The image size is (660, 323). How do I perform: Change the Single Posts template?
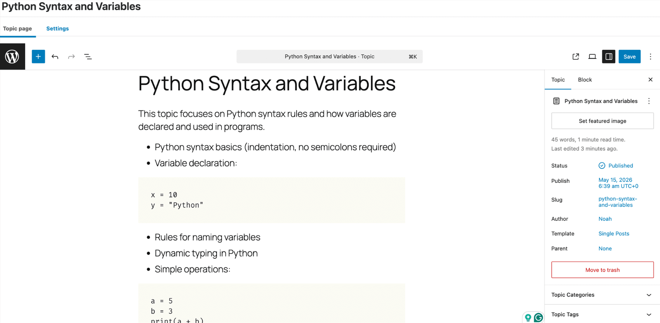point(614,234)
